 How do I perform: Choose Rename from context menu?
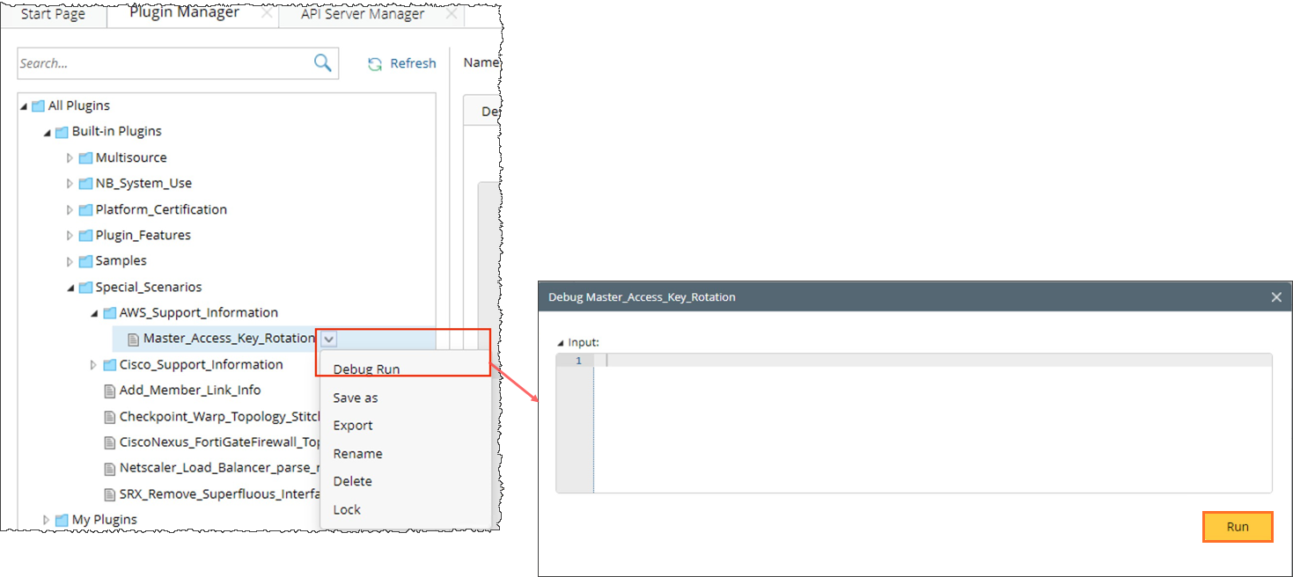[357, 454]
